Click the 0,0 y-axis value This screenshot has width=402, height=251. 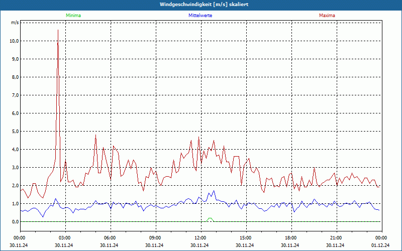point(16,222)
